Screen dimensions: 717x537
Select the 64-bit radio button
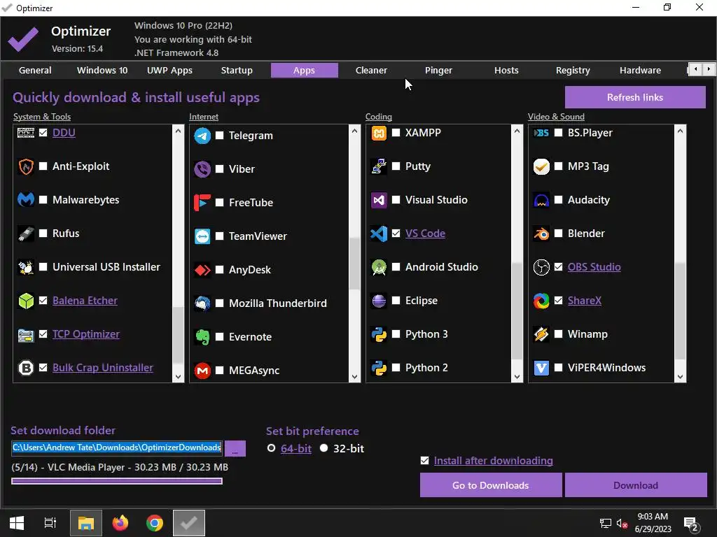click(271, 448)
